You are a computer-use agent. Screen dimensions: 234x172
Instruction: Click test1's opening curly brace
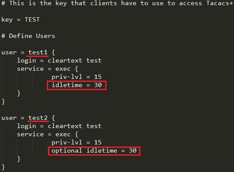point(53,53)
